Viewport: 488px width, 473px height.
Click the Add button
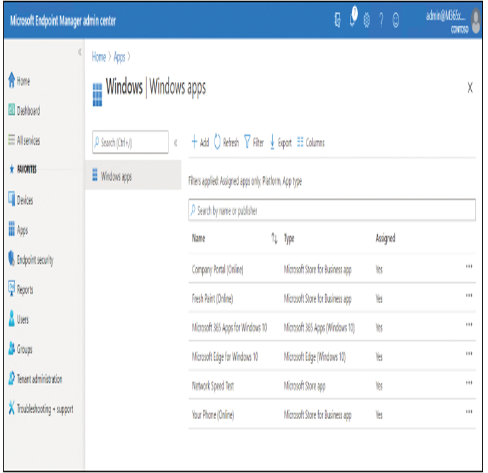coord(200,142)
